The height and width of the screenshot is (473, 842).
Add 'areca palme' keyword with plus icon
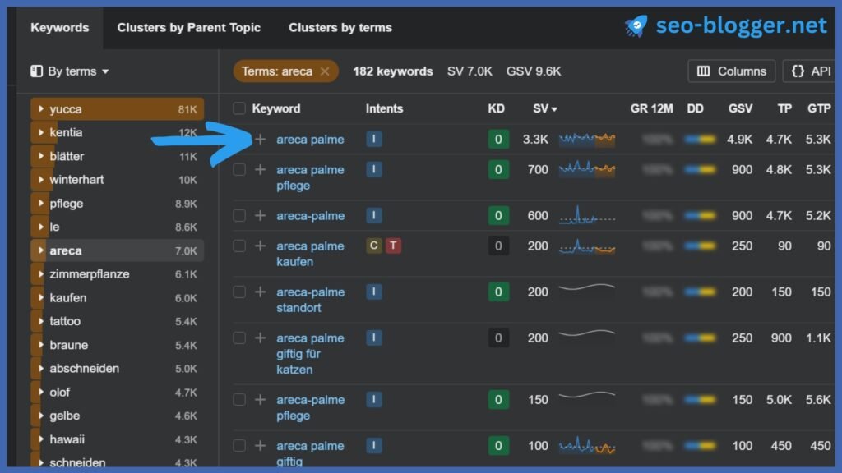(261, 140)
